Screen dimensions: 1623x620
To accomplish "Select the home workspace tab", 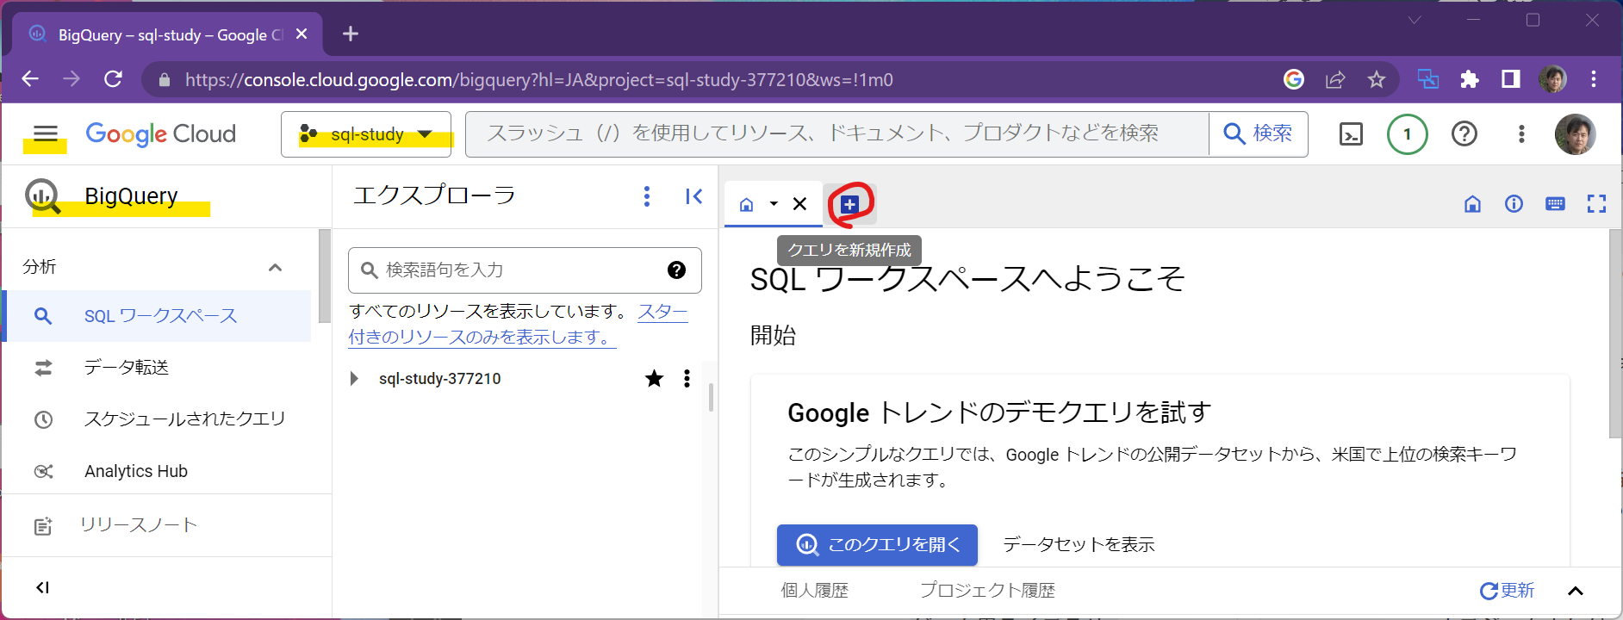I will (747, 204).
